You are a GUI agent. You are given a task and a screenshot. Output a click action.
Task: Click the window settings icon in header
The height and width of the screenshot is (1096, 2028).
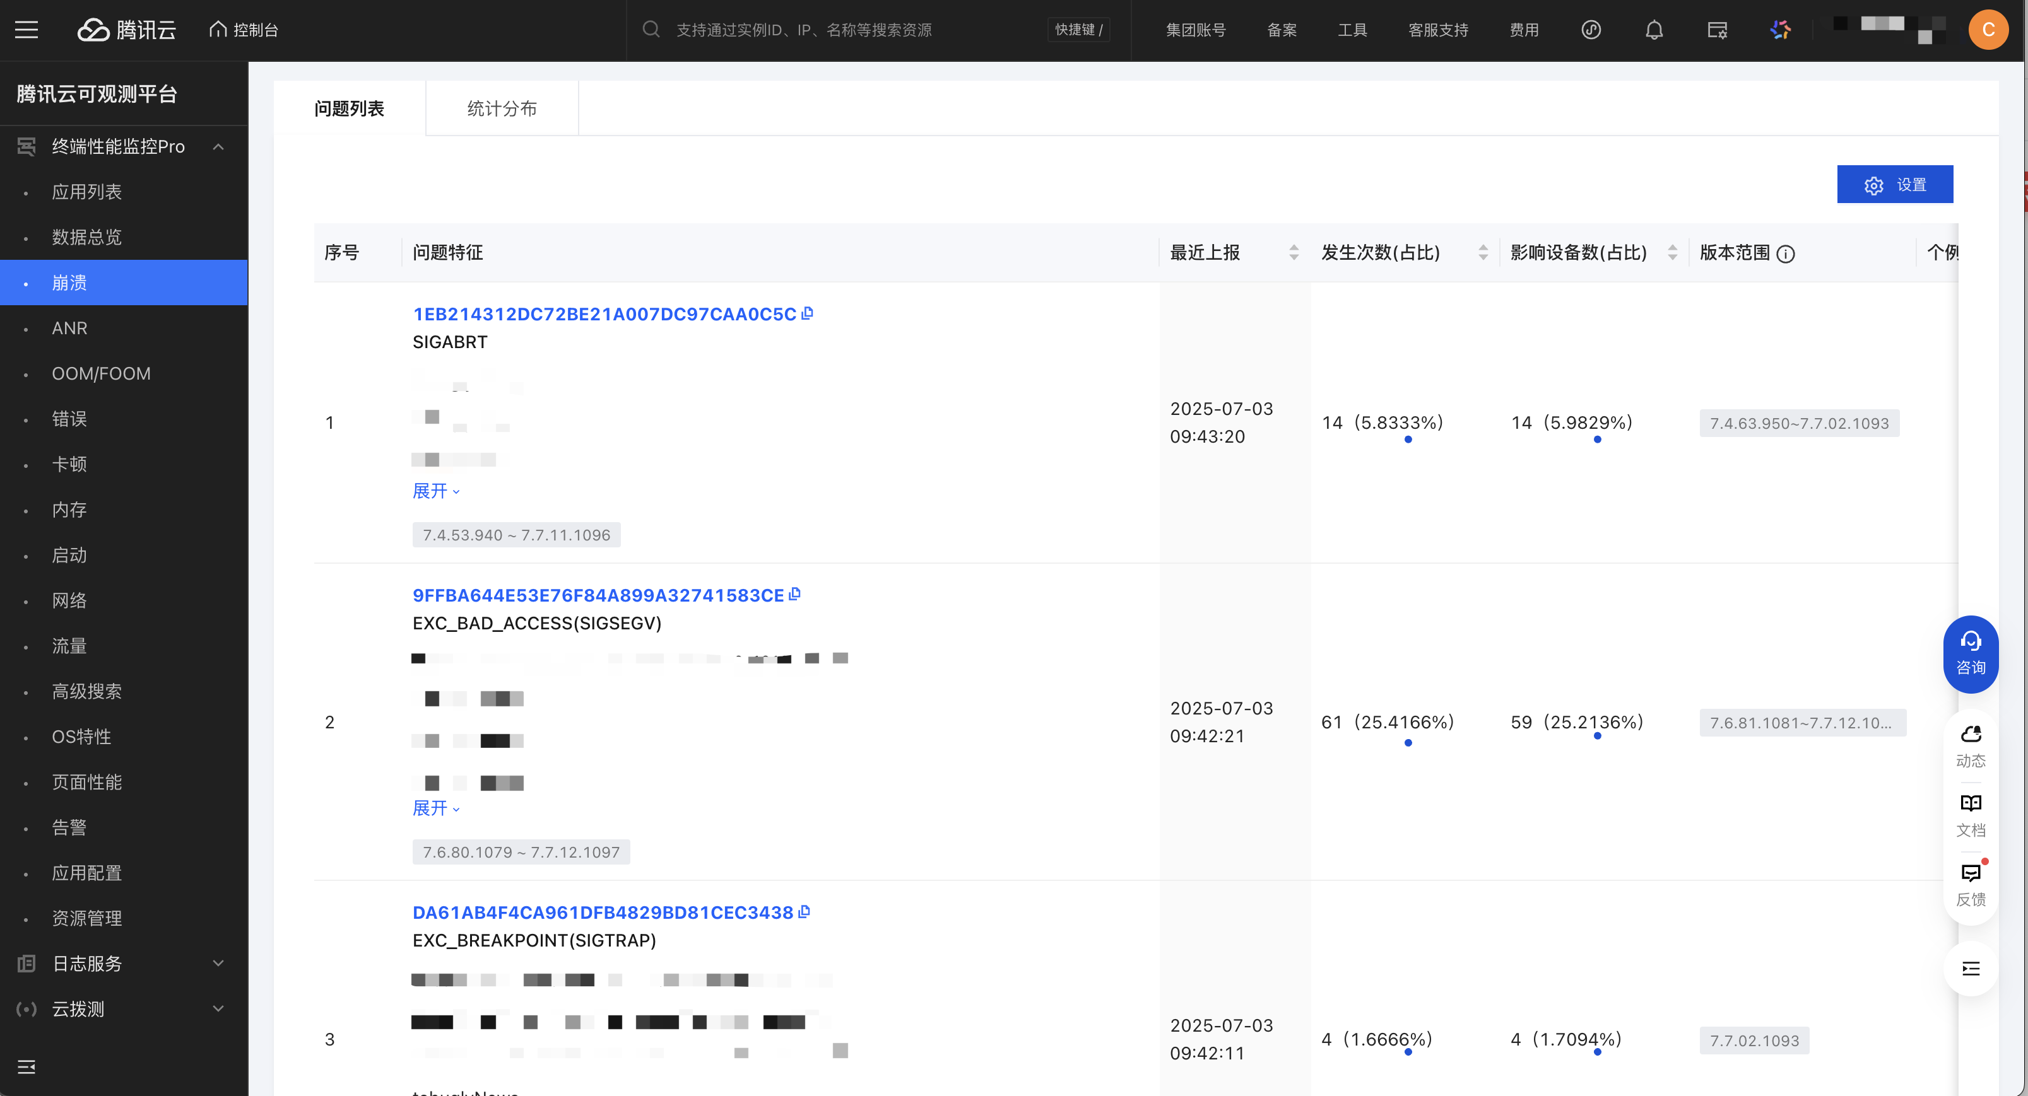[1717, 30]
